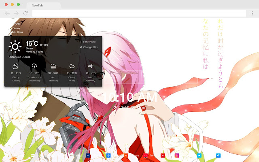Screen dimensions: 259x162
Task: Open the eBay shortcut icon
Action: pos(72,156)
